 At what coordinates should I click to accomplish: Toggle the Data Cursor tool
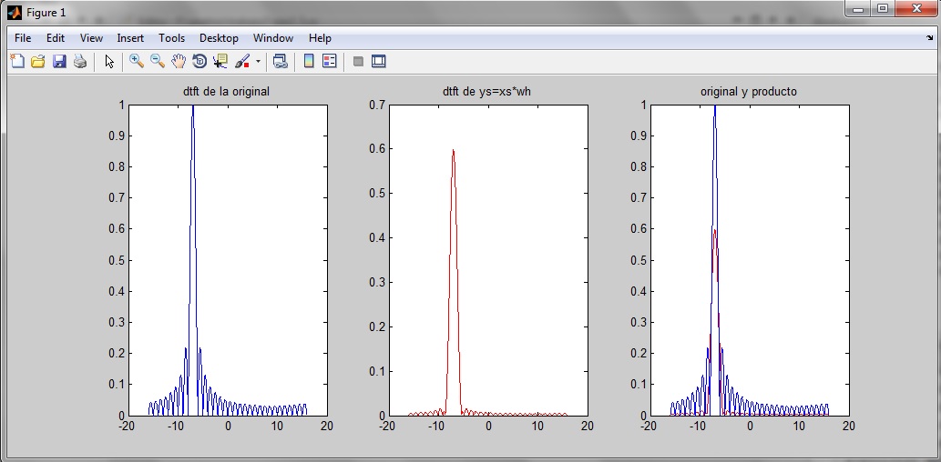(220, 62)
